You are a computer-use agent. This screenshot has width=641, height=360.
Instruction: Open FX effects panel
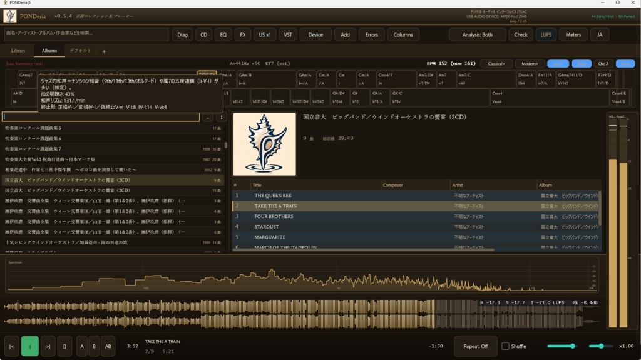pos(243,35)
